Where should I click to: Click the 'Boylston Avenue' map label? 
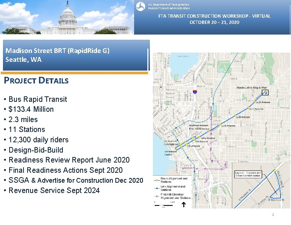click(x=198, y=125)
